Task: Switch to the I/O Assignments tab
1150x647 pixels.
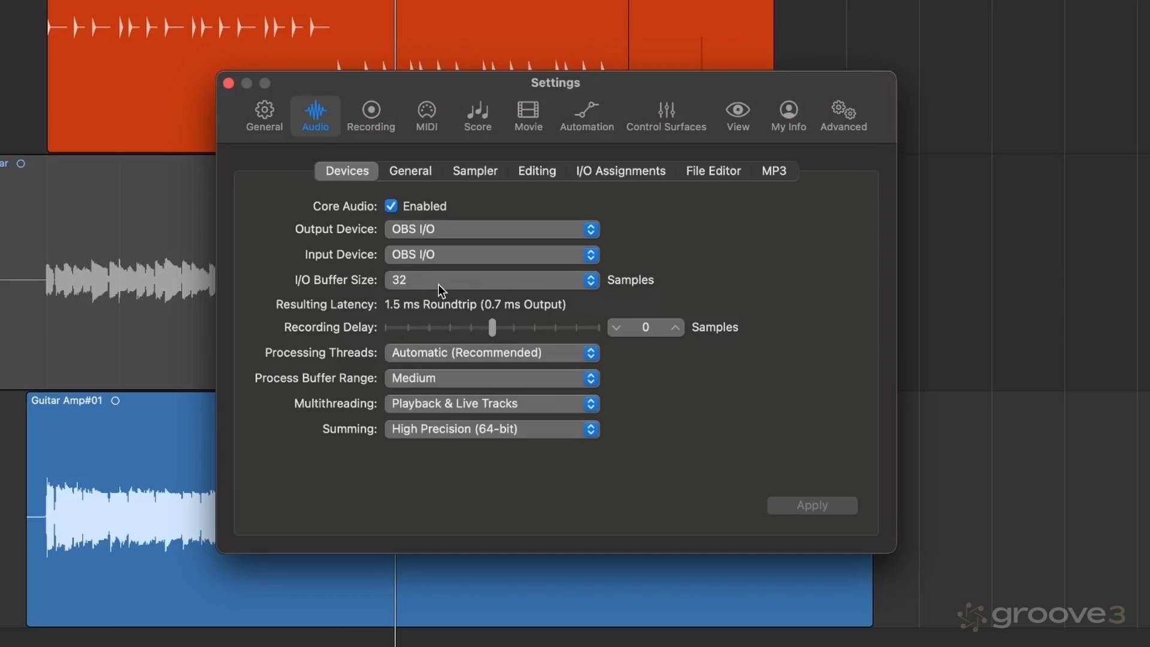Action: [x=621, y=171]
